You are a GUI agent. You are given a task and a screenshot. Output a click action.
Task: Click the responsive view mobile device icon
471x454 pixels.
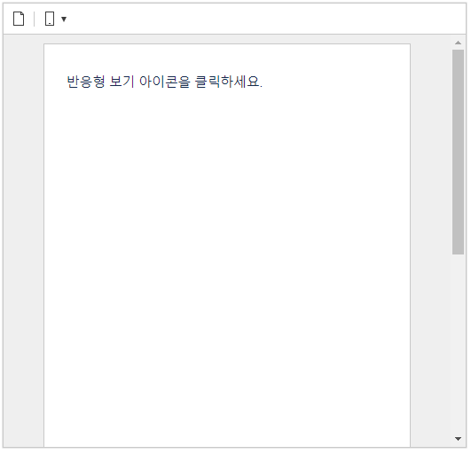[50, 19]
